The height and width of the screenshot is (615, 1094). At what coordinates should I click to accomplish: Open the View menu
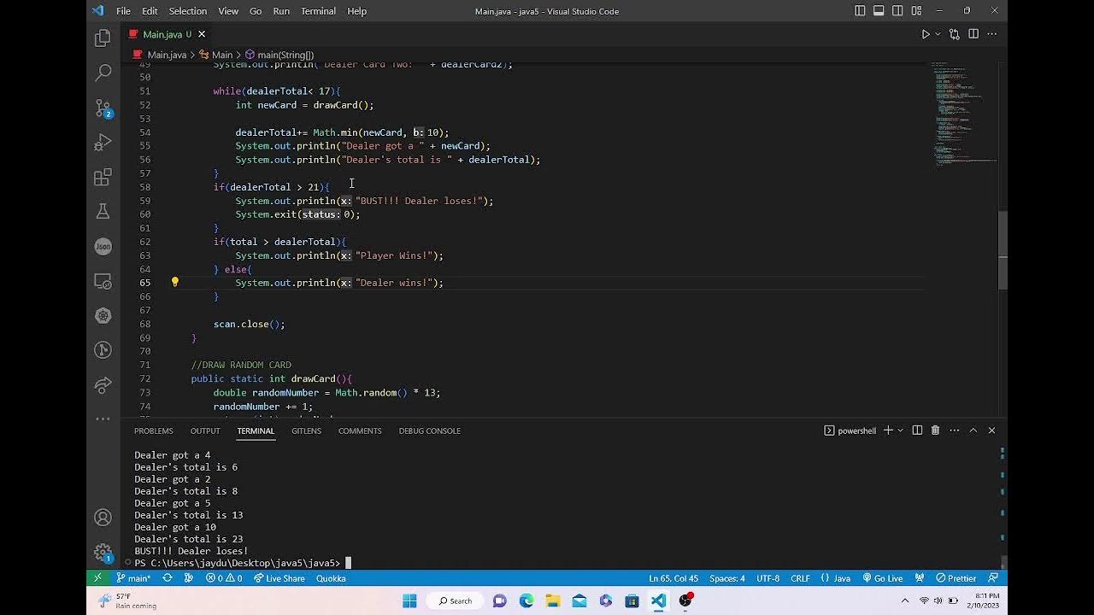point(228,11)
